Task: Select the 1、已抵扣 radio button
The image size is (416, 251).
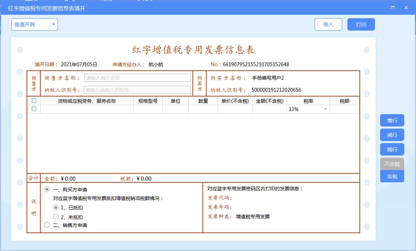Action: [x=56, y=208]
